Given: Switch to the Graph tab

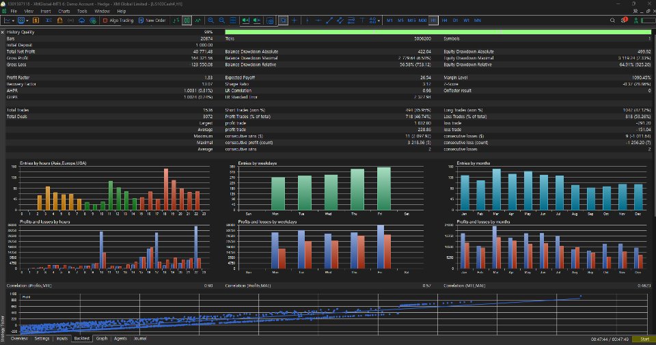Looking at the screenshot, I should (102, 338).
